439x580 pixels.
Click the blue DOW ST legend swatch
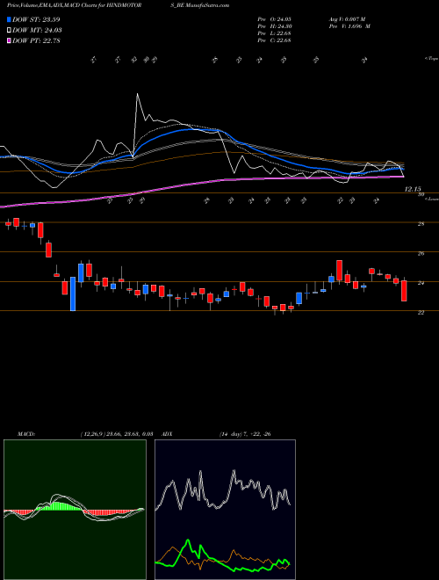coord(9,20)
